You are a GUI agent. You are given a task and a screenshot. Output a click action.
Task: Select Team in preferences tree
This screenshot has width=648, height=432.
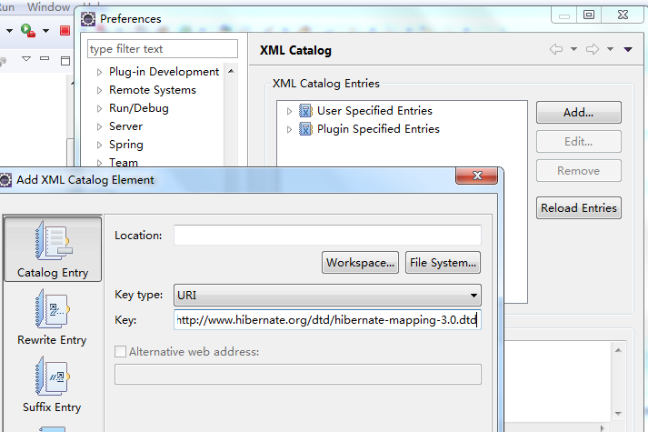coord(124,162)
